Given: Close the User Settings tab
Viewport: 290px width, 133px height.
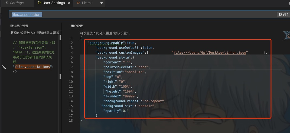Looking at the screenshot, I should click(69, 3).
